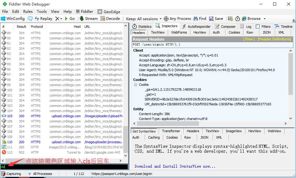Sort sessions by Protocol column header
The image size is (296, 178).
click(x=37, y=27)
